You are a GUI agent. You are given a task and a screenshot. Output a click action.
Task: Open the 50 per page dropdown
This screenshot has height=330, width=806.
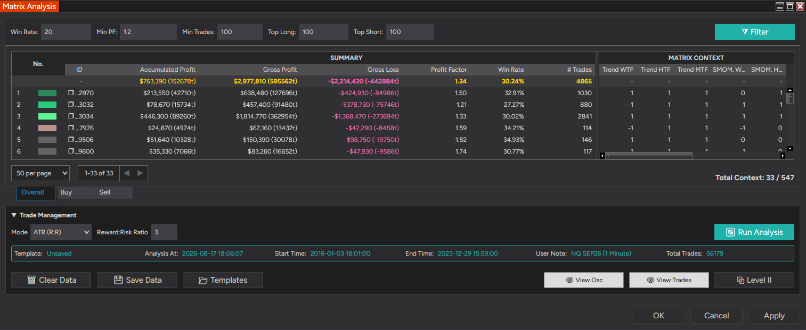[x=40, y=173]
